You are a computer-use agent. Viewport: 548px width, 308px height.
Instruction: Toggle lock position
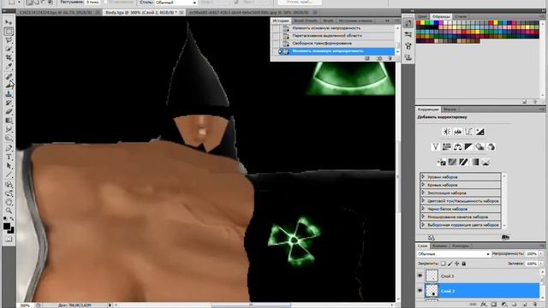(456, 264)
